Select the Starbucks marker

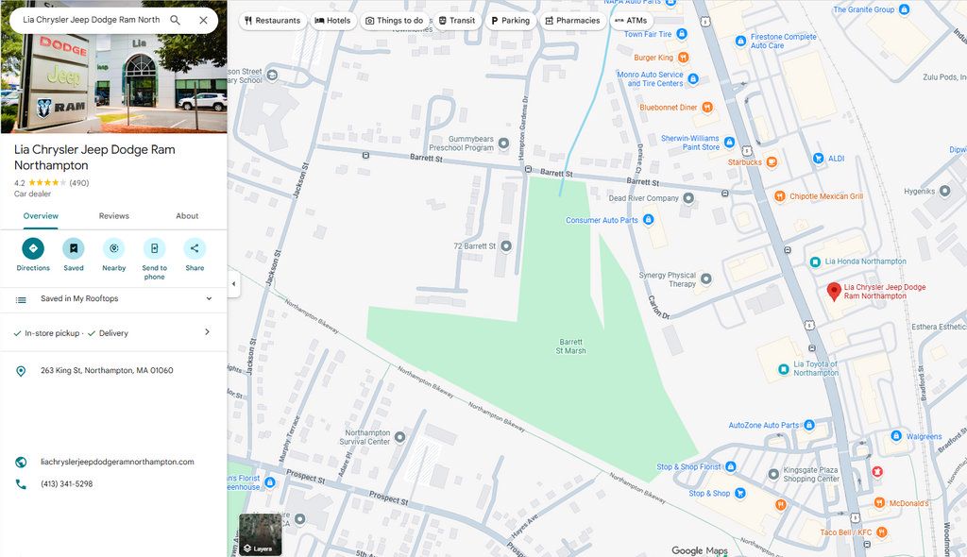(x=771, y=162)
